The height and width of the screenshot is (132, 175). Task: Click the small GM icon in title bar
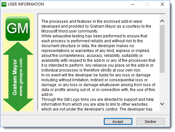(4, 4)
